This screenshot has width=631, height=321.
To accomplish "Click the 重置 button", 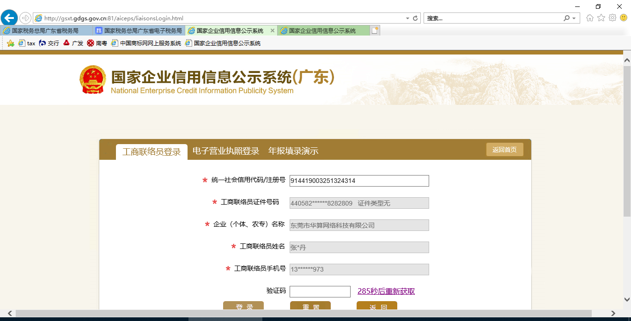I will point(310,306).
